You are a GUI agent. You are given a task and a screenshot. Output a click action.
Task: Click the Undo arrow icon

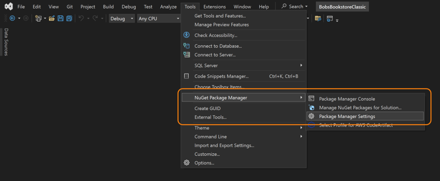point(81,18)
